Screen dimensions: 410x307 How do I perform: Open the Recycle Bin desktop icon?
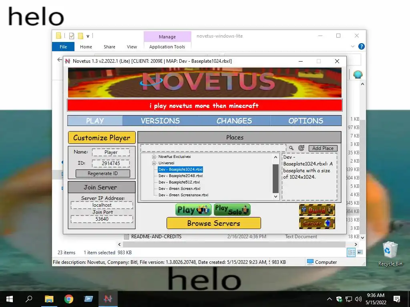click(390, 253)
